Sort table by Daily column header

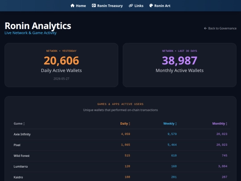[125, 124]
